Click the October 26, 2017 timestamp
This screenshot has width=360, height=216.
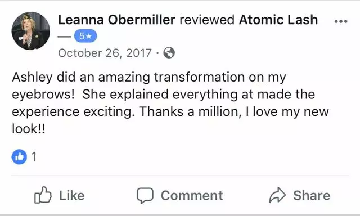[105, 53]
